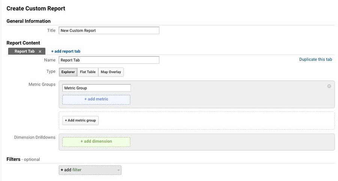338x181 pixels.
Task: Click the Dimension Drilldowns label
Action: coord(35,137)
